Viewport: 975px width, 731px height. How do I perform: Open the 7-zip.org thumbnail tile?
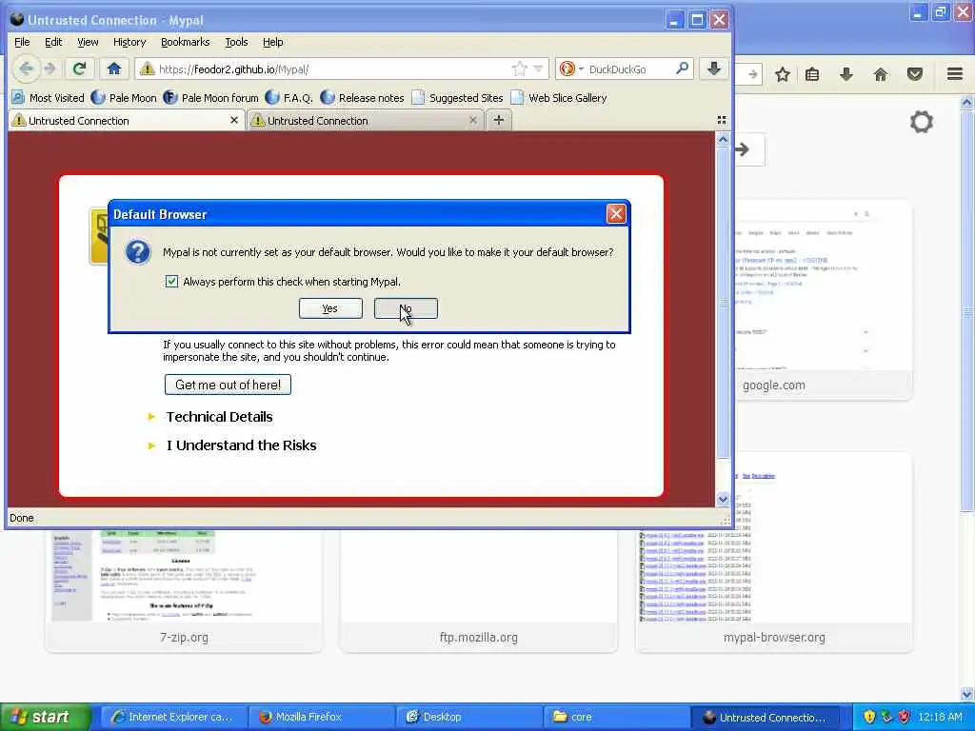coord(184,590)
